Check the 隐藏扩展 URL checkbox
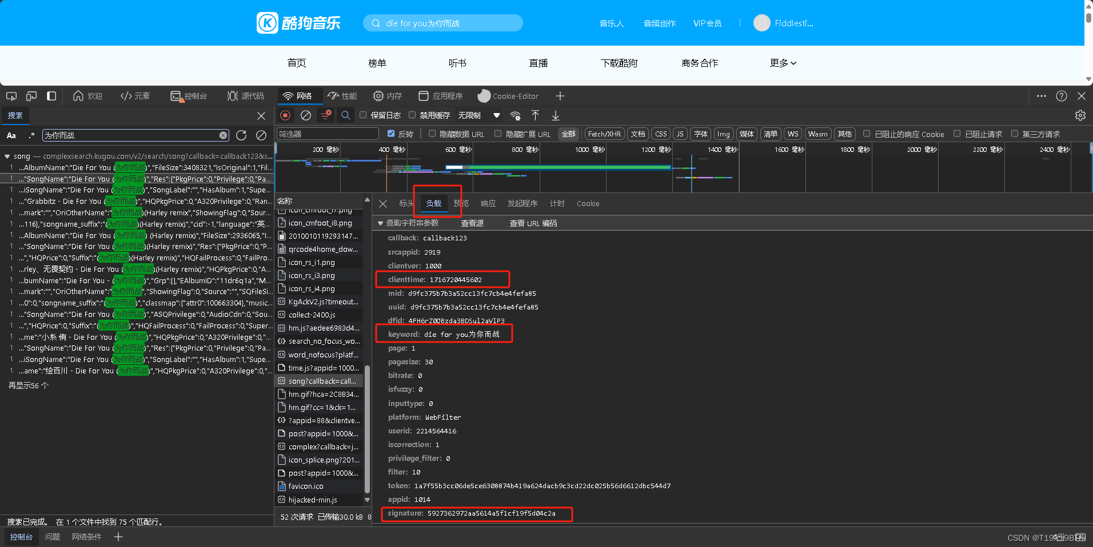1093x547 pixels. point(498,134)
